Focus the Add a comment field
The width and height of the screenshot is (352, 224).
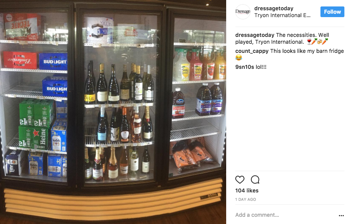click(x=285, y=215)
